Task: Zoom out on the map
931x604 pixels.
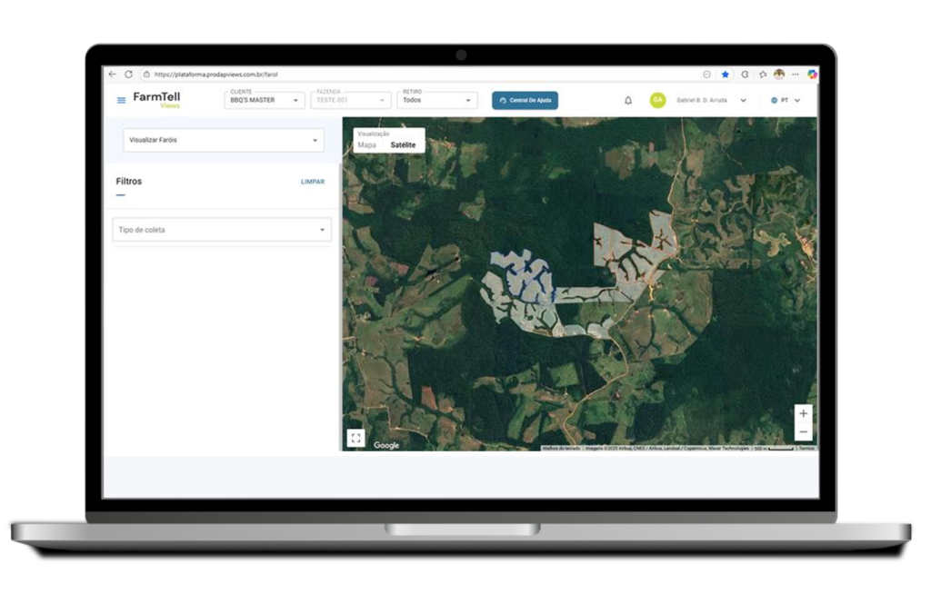Action: pyautogui.click(x=803, y=431)
